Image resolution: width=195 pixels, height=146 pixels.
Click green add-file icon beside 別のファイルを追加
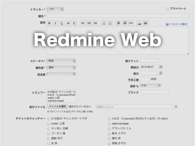[x=48, y=112]
